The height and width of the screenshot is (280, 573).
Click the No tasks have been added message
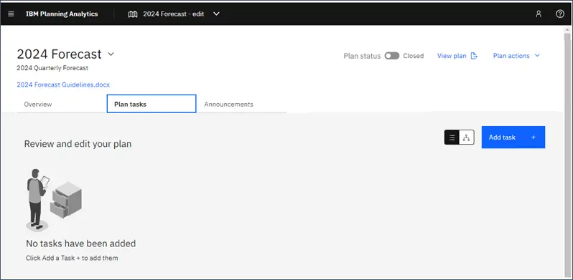pos(80,243)
